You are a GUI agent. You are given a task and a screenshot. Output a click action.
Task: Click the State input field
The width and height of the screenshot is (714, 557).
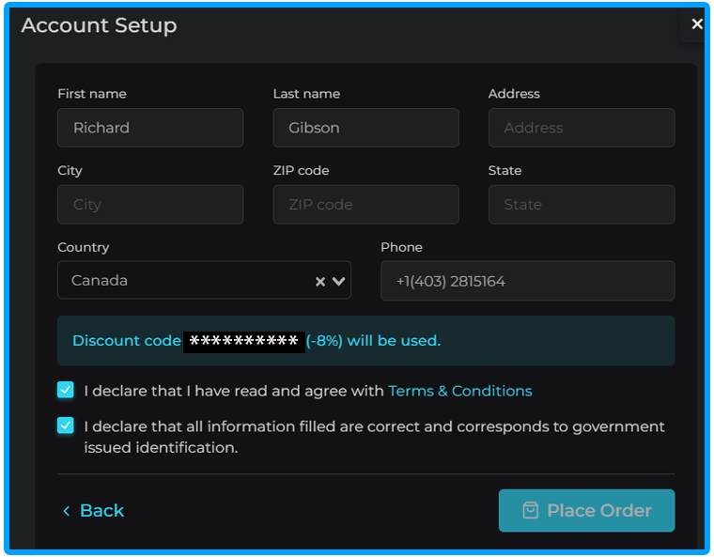(581, 205)
